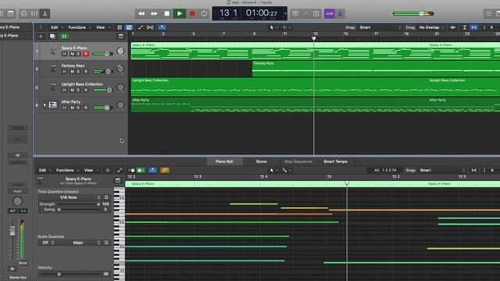
Task: Open the Tracks area Edit menu
Action: [56, 27]
